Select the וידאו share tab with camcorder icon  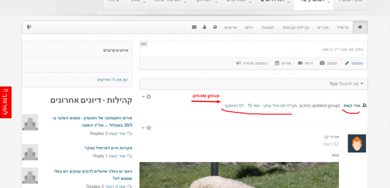click(x=305, y=63)
